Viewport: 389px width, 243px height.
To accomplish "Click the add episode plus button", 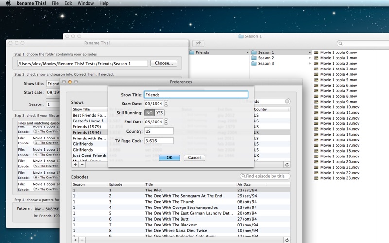I will 75,240.
